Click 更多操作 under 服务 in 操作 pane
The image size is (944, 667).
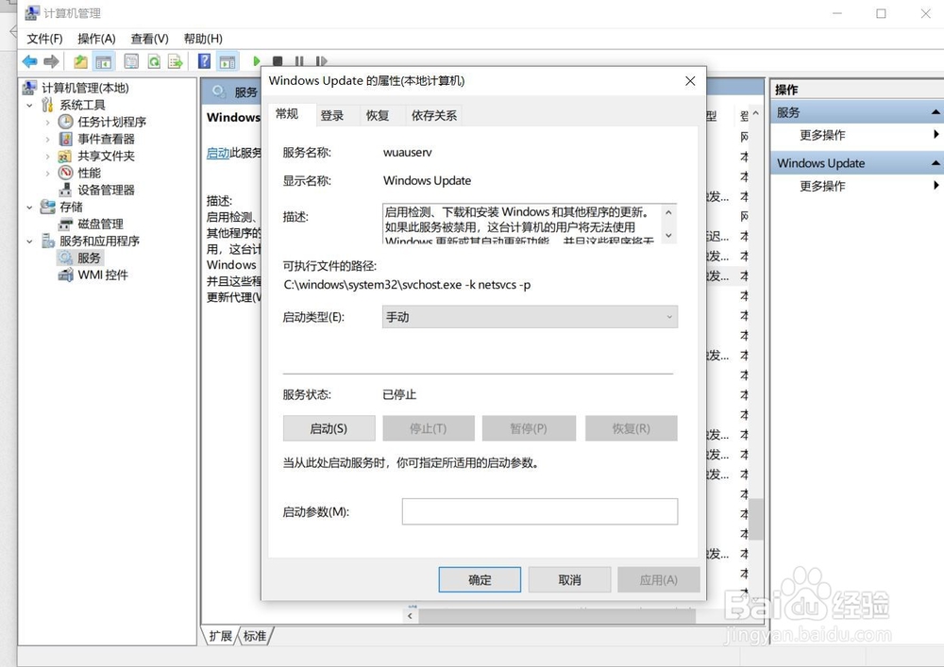point(822,135)
